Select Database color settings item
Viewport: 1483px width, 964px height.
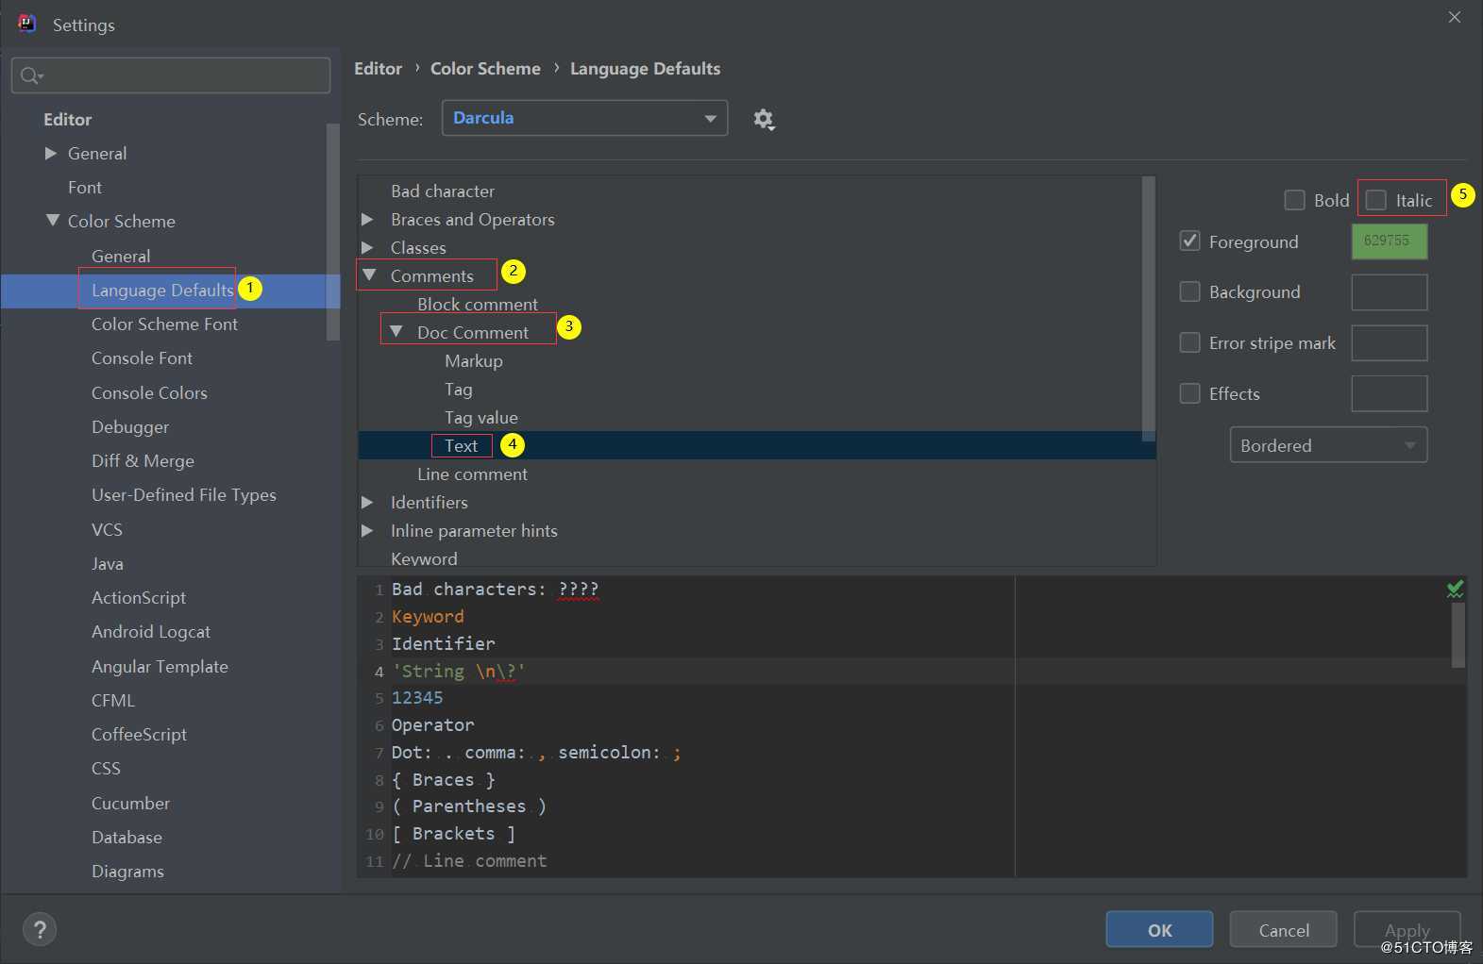(x=126, y=838)
